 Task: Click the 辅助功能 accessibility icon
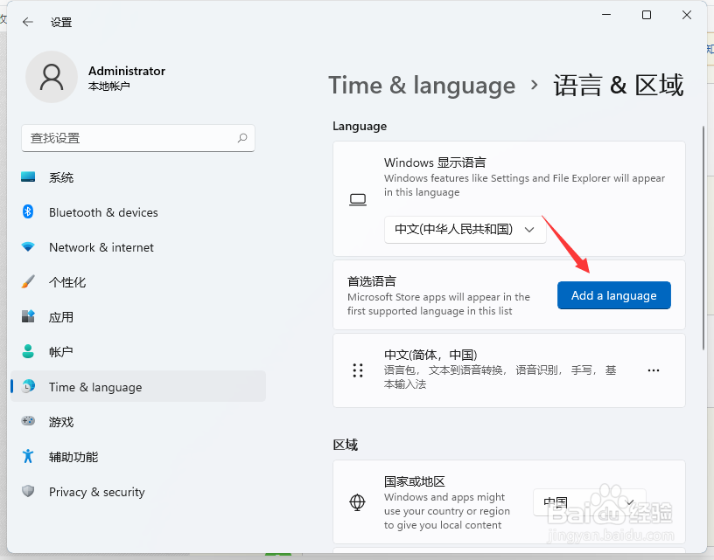[x=28, y=456]
